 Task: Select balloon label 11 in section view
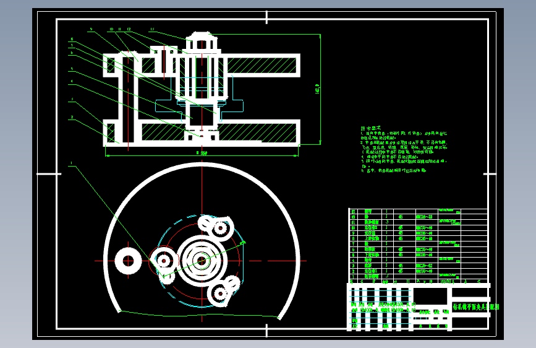tap(120, 30)
